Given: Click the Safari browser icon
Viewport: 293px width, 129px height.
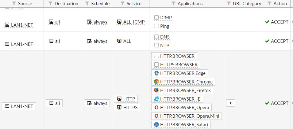Looking at the screenshot, I should [x=156, y=125].
